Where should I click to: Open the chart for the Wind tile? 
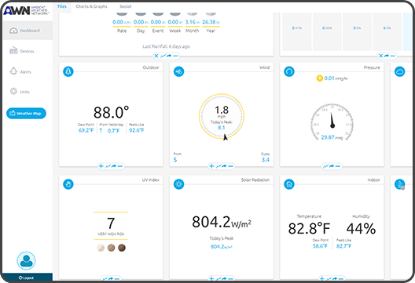[219, 166]
